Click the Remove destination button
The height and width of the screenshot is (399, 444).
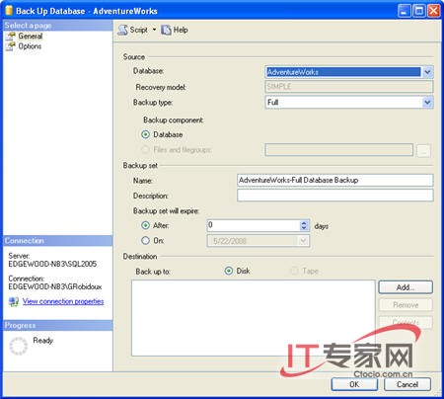[406, 305]
